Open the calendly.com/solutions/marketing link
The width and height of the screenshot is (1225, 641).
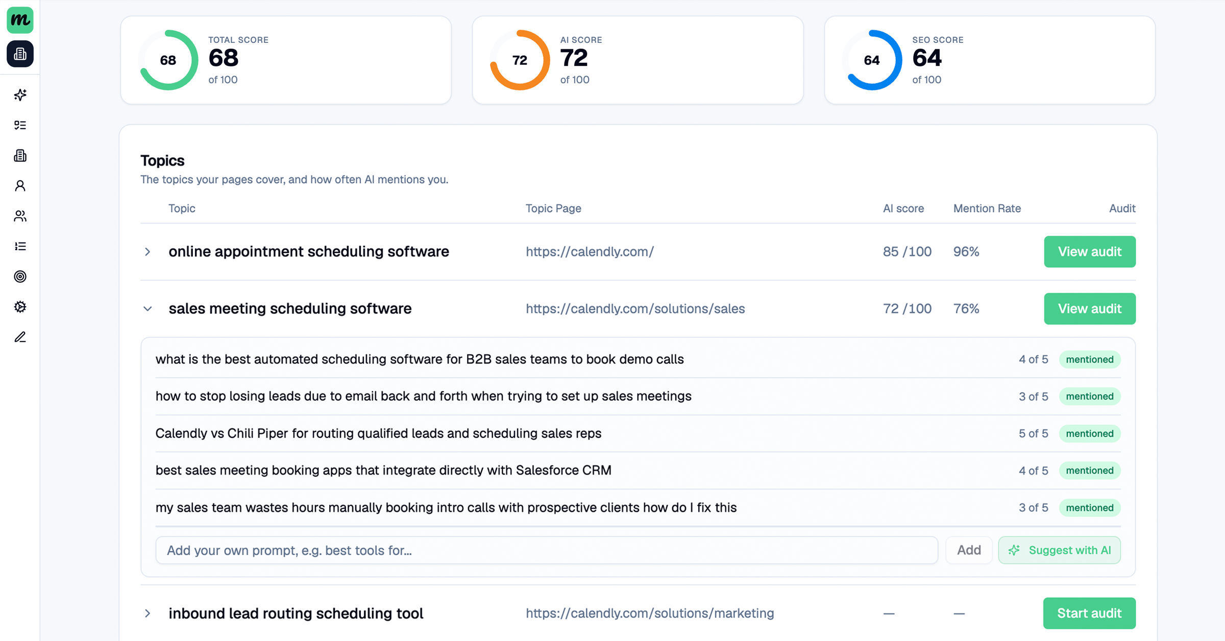coord(650,613)
